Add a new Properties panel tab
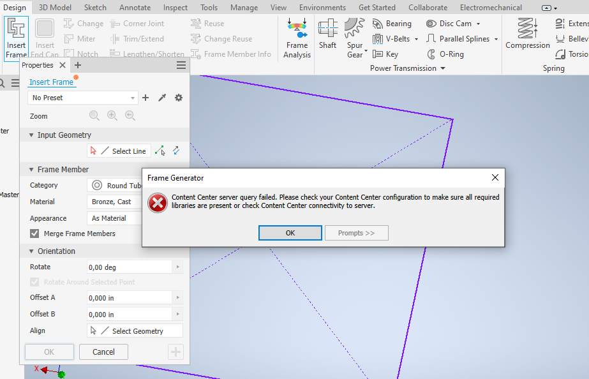589x379 pixels. click(x=78, y=65)
